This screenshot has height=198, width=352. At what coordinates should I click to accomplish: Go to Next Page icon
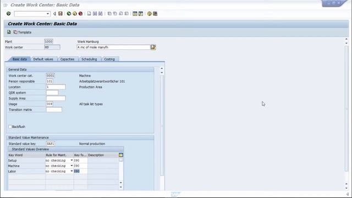tap(121, 14)
